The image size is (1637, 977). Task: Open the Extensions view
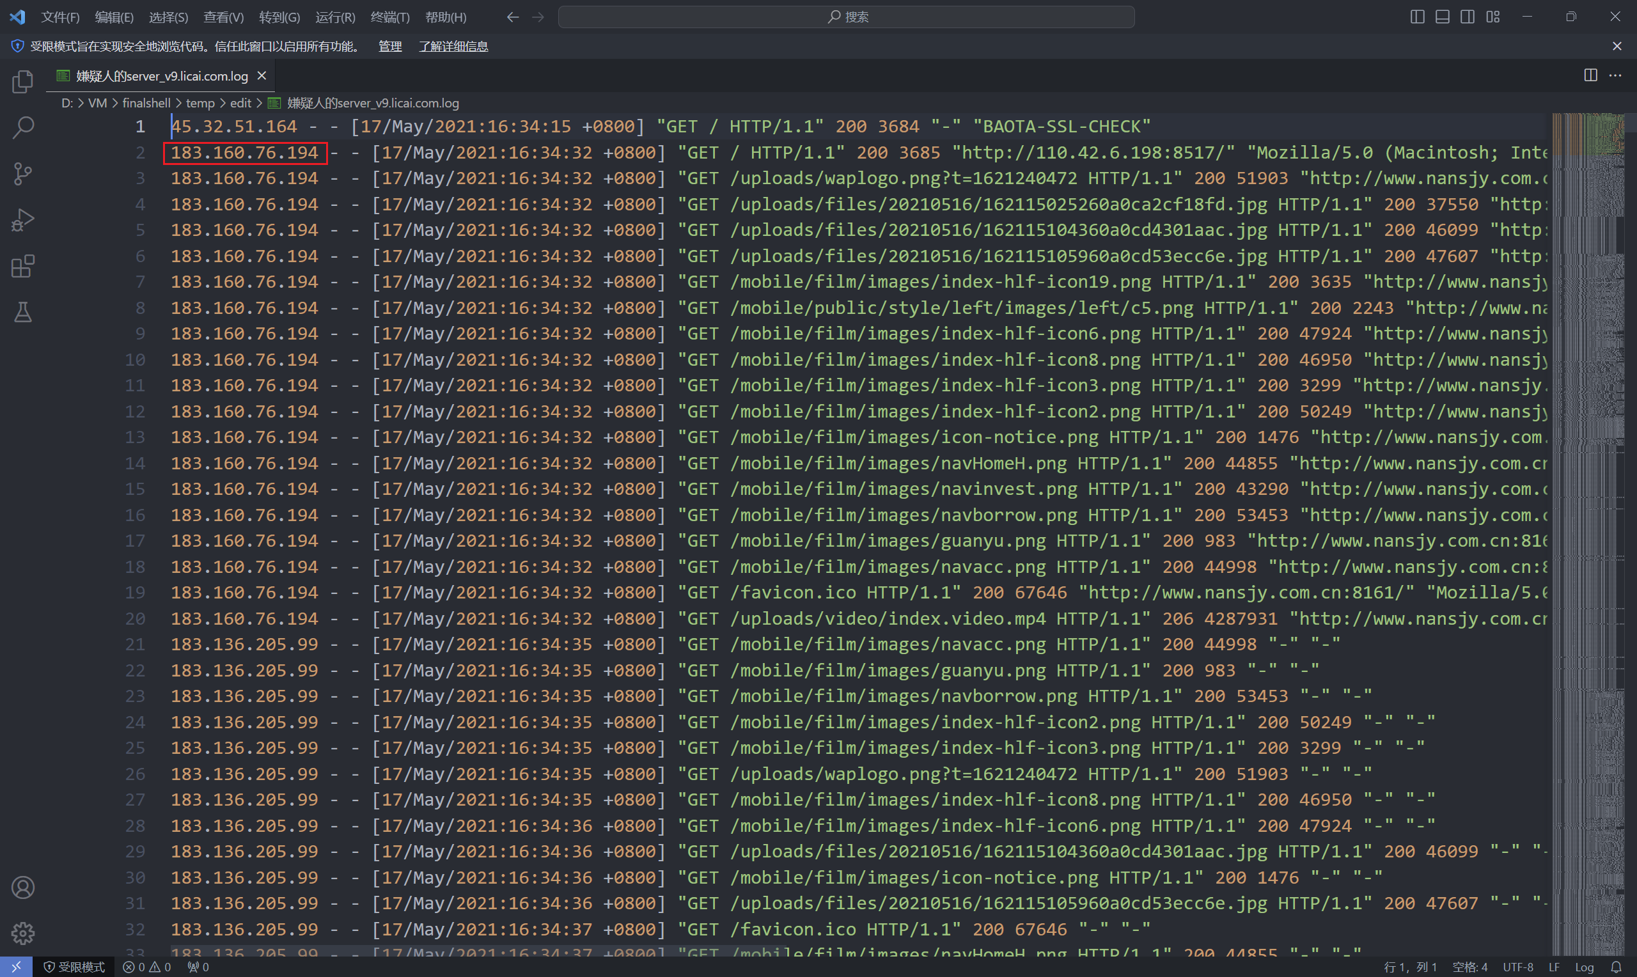23,266
